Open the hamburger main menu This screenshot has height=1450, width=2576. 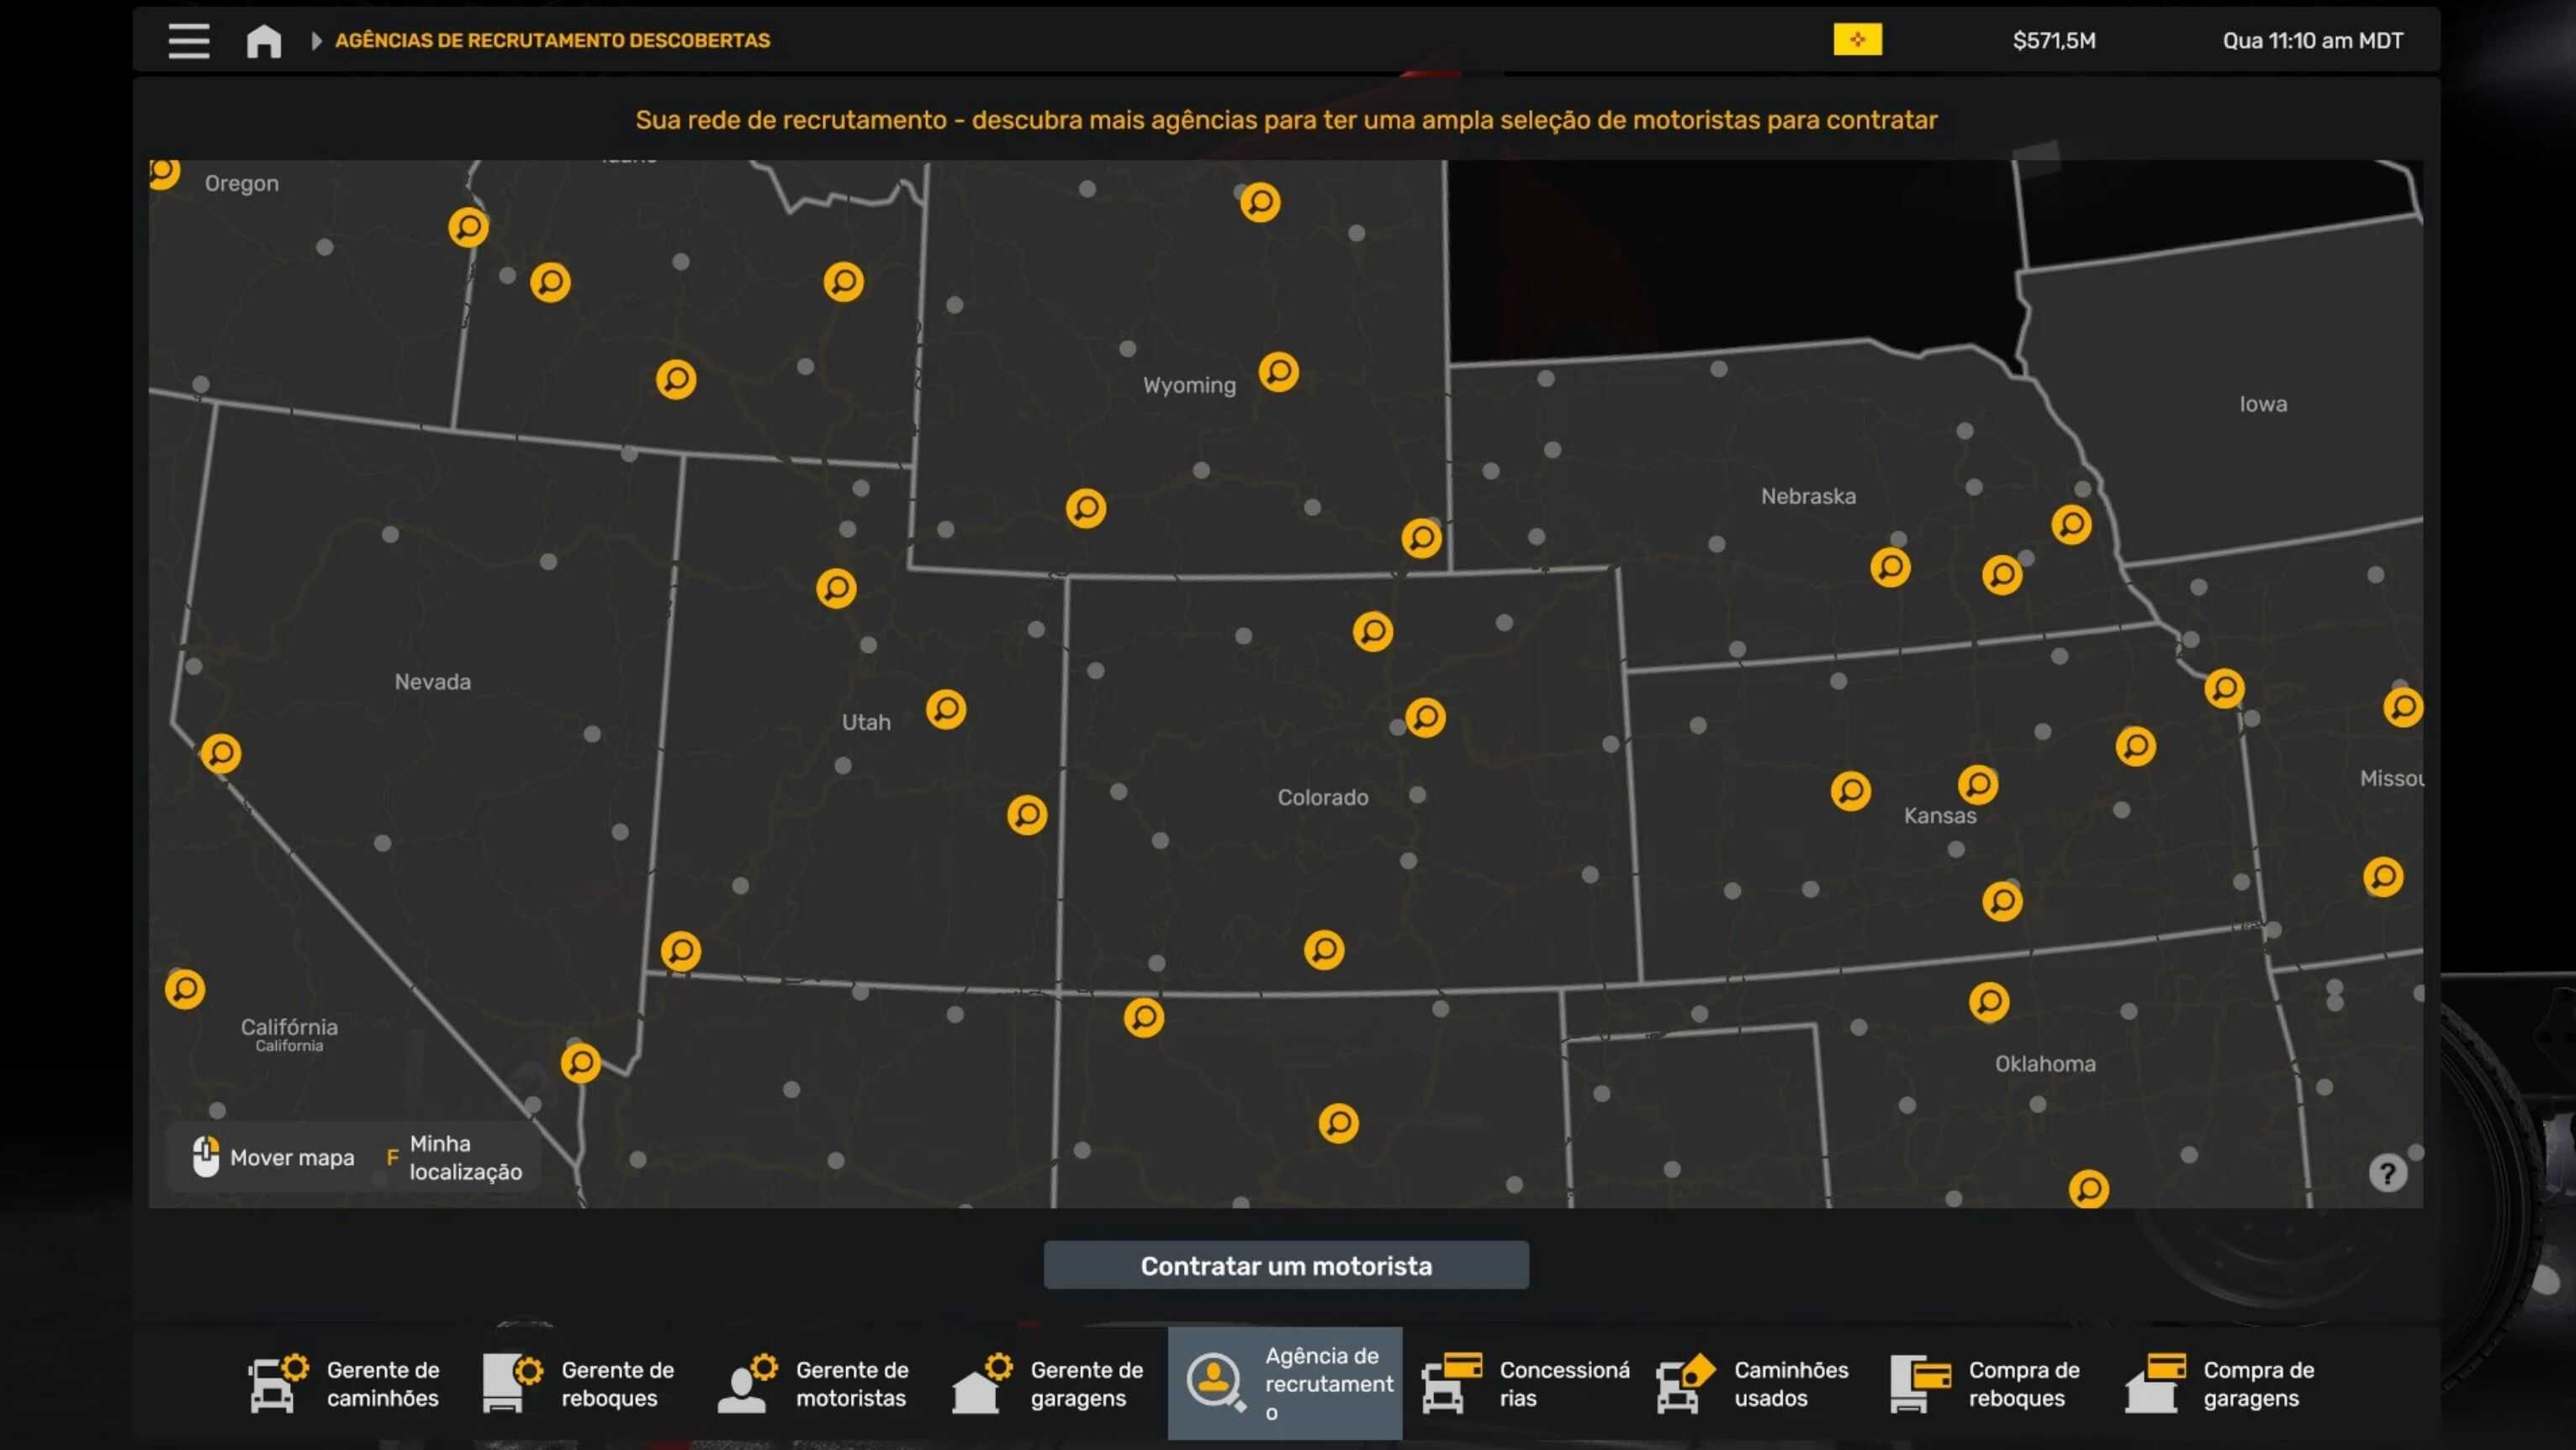(x=188, y=41)
